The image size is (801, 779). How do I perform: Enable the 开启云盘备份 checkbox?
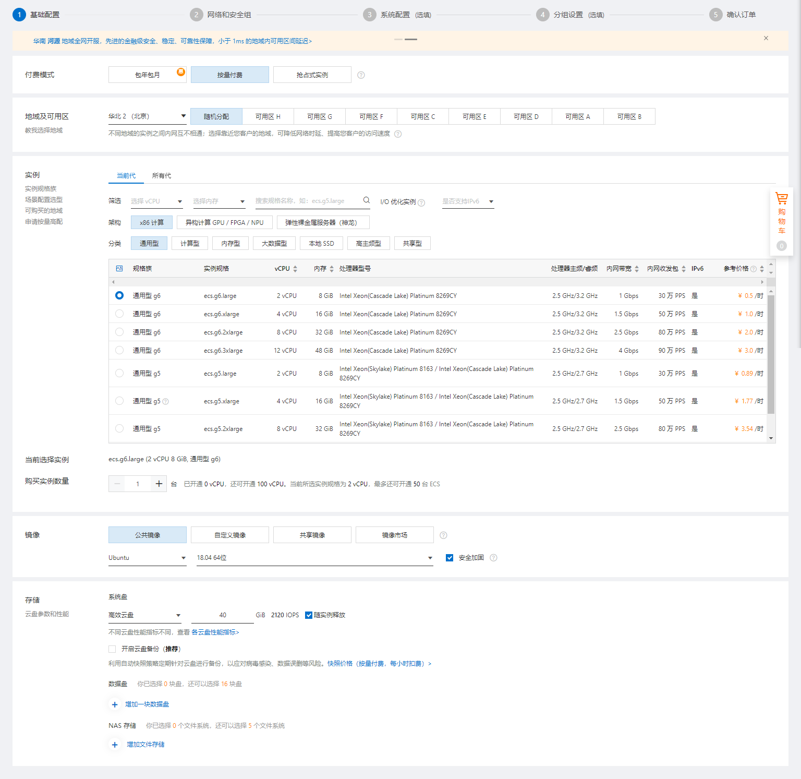112,649
